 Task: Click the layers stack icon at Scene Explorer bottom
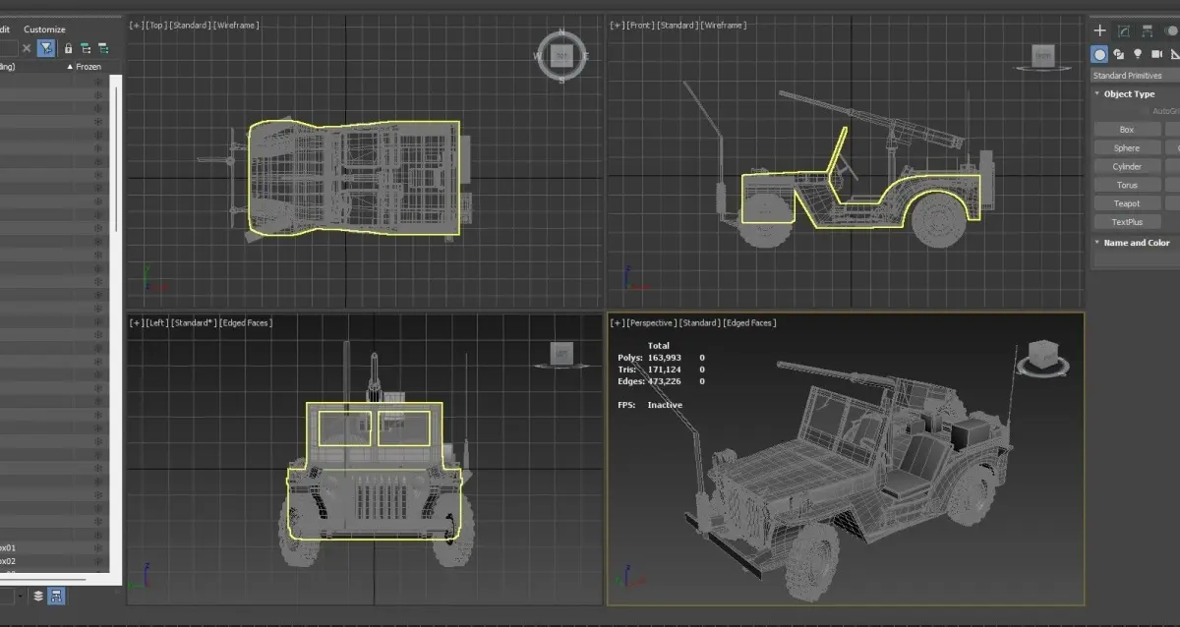coord(38,596)
